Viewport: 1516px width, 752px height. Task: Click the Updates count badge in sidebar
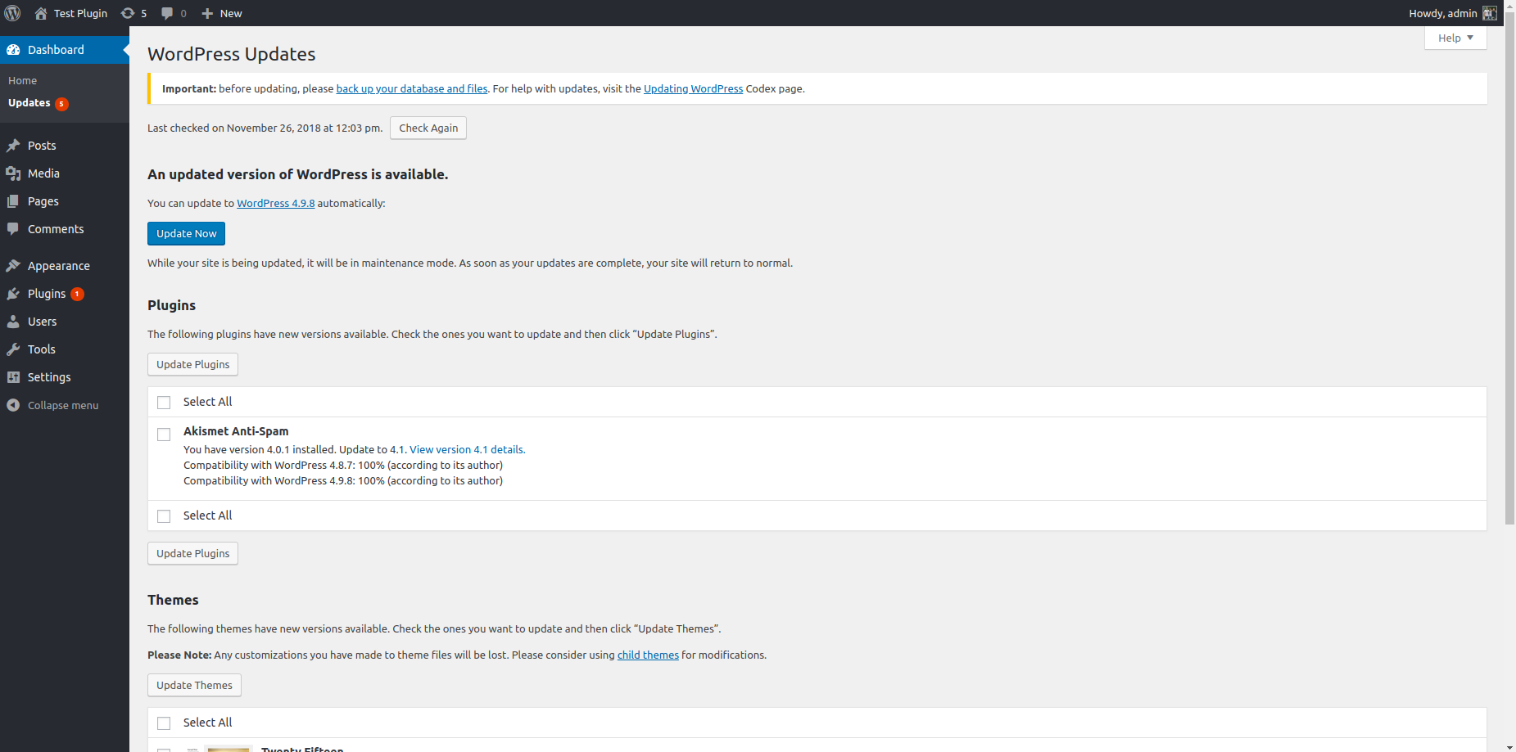coord(61,104)
